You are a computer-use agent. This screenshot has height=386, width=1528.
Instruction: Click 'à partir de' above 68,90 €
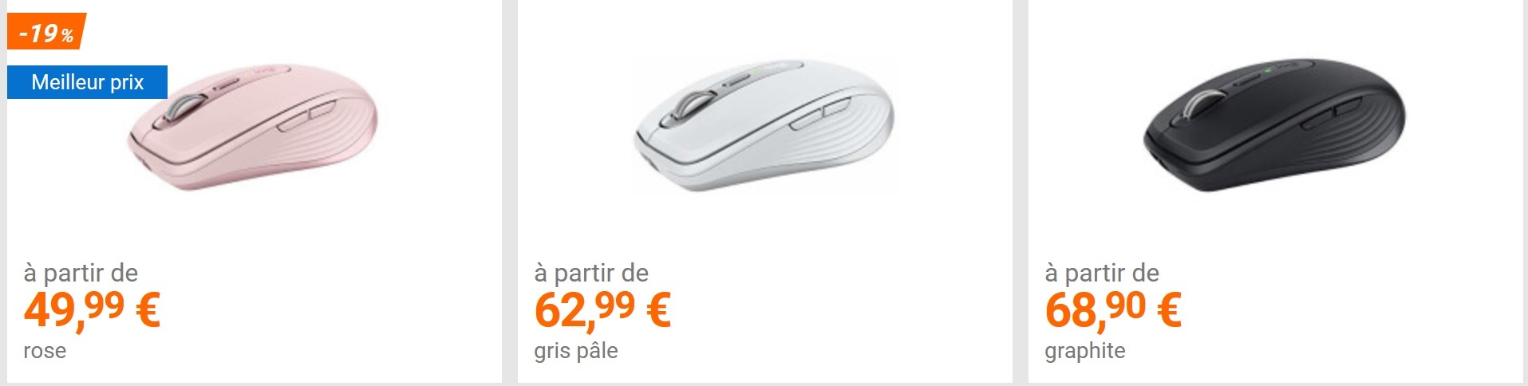click(x=1102, y=273)
